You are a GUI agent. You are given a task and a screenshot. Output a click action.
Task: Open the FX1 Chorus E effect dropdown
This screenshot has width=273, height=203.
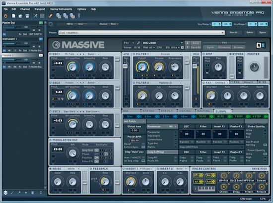pyautogui.click(x=221, y=83)
